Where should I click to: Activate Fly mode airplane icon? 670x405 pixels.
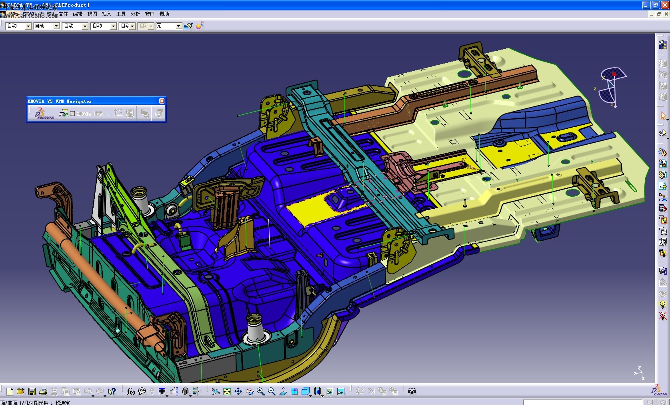[216, 391]
